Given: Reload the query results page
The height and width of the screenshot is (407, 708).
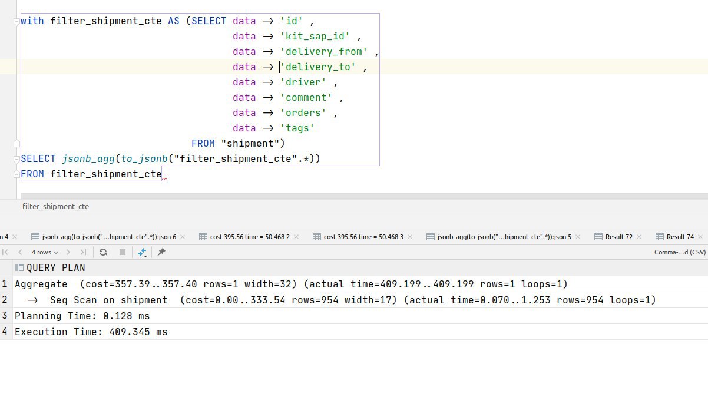Looking at the screenshot, I should pos(103,252).
